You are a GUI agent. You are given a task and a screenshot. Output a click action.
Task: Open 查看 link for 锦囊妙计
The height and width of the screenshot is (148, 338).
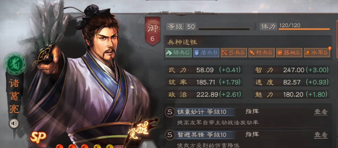click(321, 112)
